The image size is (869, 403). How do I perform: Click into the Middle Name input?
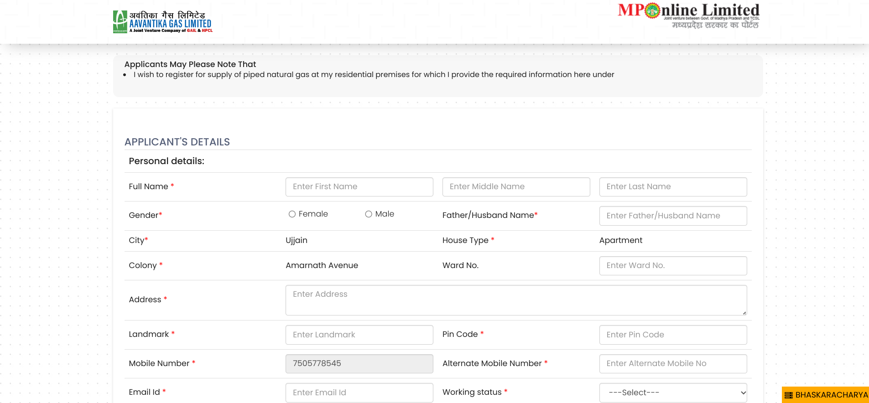tap(516, 187)
